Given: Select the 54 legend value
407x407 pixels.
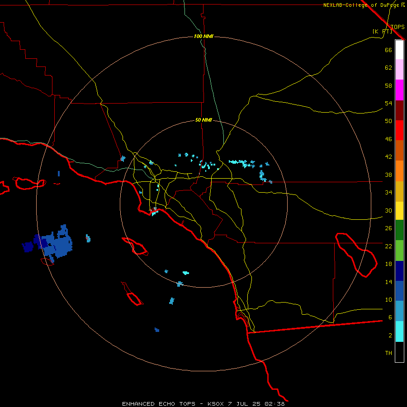Looking at the screenshot, I should pyautogui.click(x=388, y=103).
